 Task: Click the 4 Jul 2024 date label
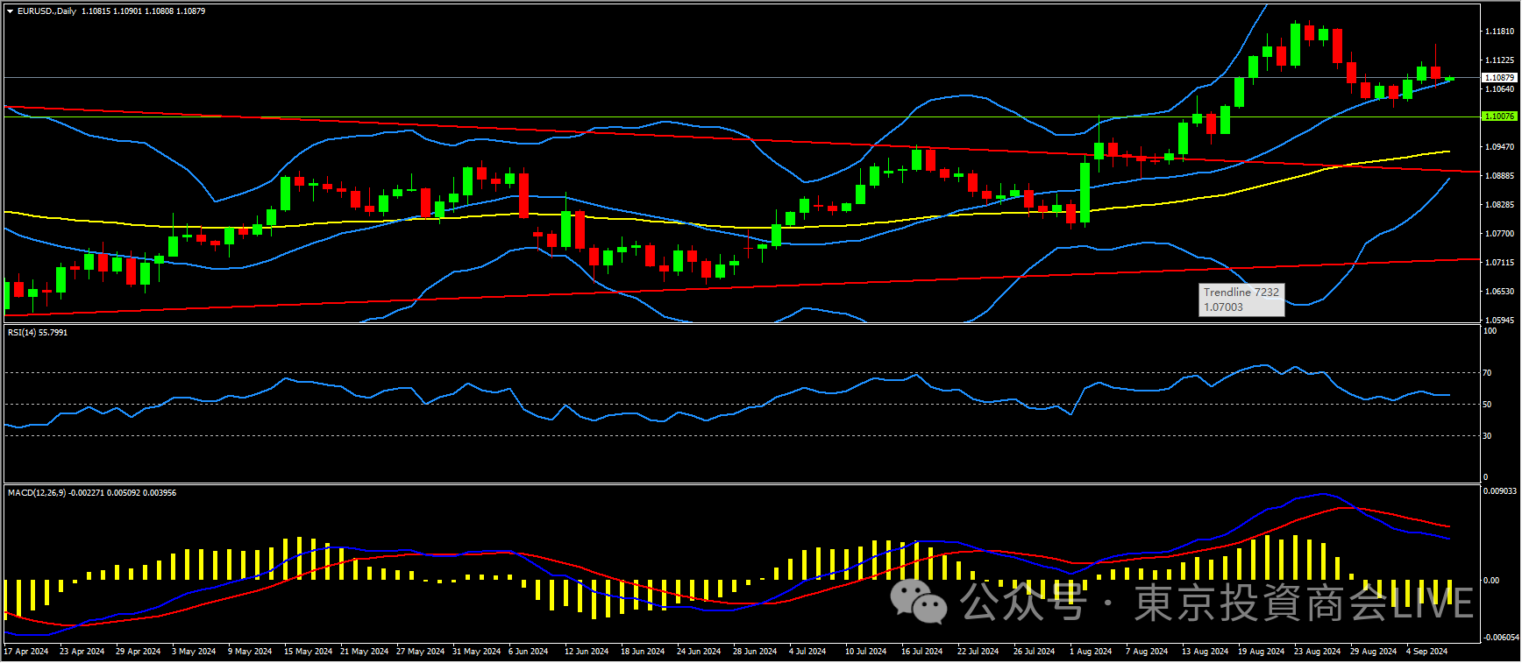pos(807,652)
